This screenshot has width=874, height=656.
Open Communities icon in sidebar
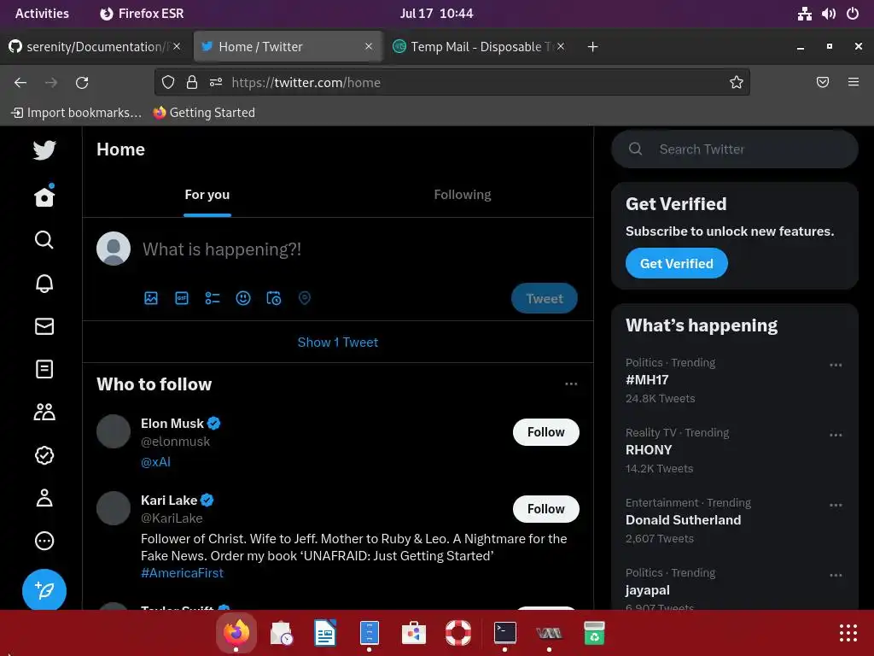click(44, 413)
